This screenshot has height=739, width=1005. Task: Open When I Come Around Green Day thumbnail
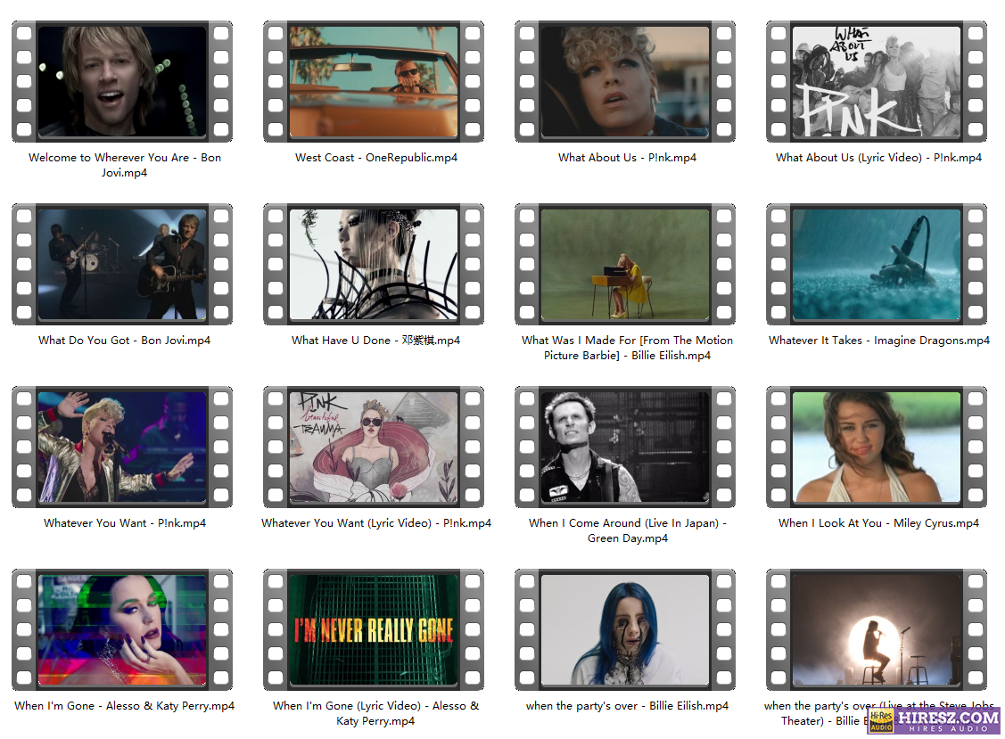(625, 447)
